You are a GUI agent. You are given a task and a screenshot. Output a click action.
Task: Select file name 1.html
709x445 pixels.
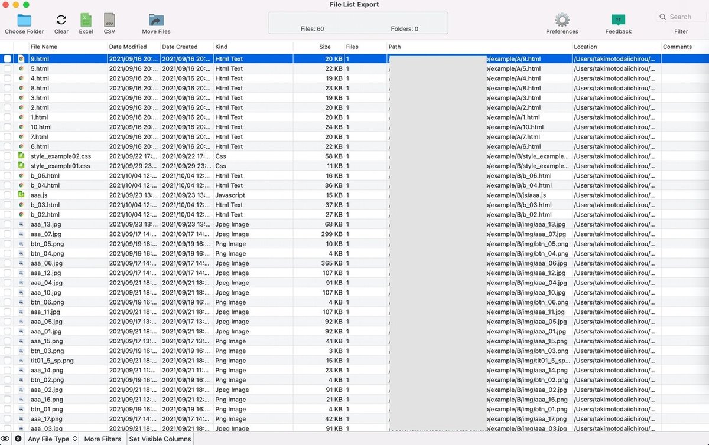tap(40, 117)
